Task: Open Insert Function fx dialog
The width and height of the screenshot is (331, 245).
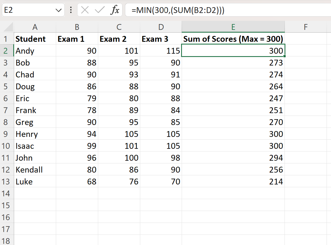Action: tap(115, 10)
